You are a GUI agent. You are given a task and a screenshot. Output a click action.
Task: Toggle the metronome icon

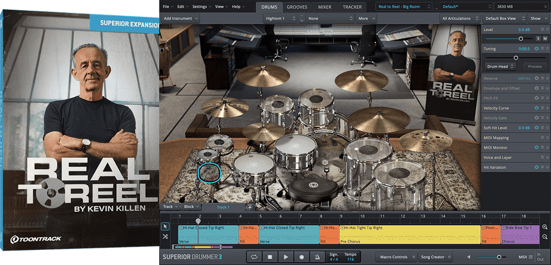pyautogui.click(x=317, y=257)
